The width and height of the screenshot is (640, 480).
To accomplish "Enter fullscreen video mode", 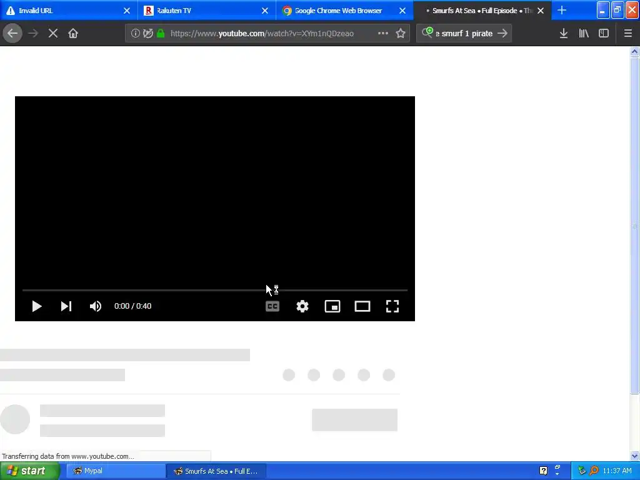I will click(392, 306).
